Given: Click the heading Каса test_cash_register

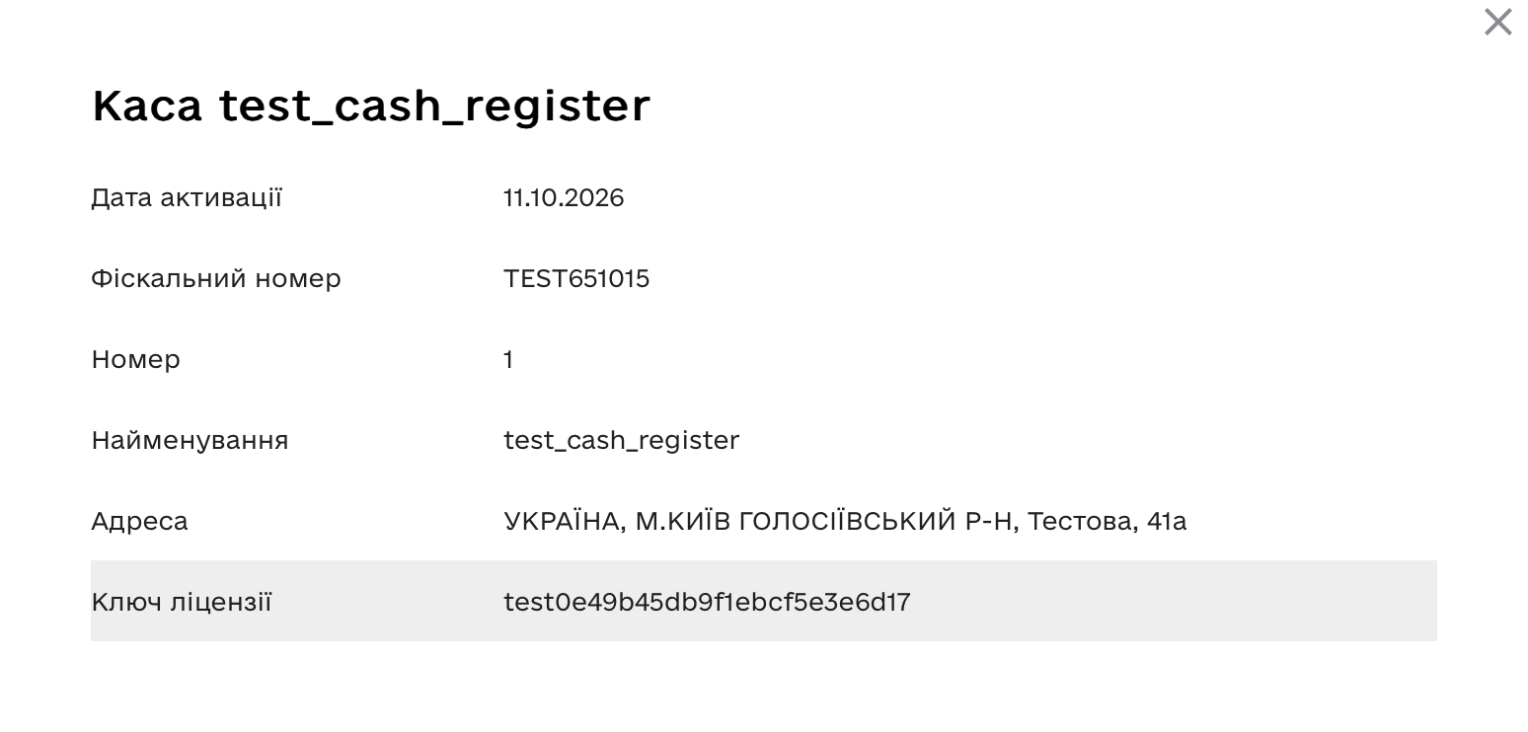Looking at the screenshot, I should (x=371, y=106).
